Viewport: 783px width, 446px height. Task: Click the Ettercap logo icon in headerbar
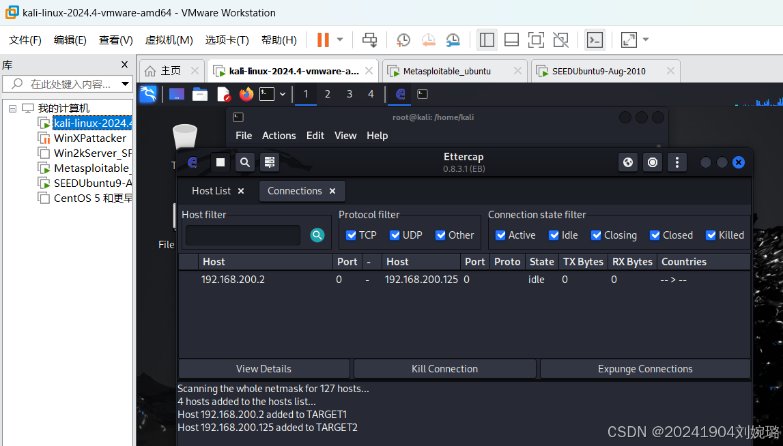pyautogui.click(x=193, y=162)
